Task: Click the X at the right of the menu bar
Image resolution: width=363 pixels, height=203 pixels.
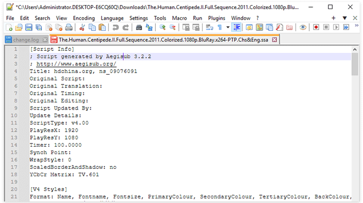Action: coord(355,18)
